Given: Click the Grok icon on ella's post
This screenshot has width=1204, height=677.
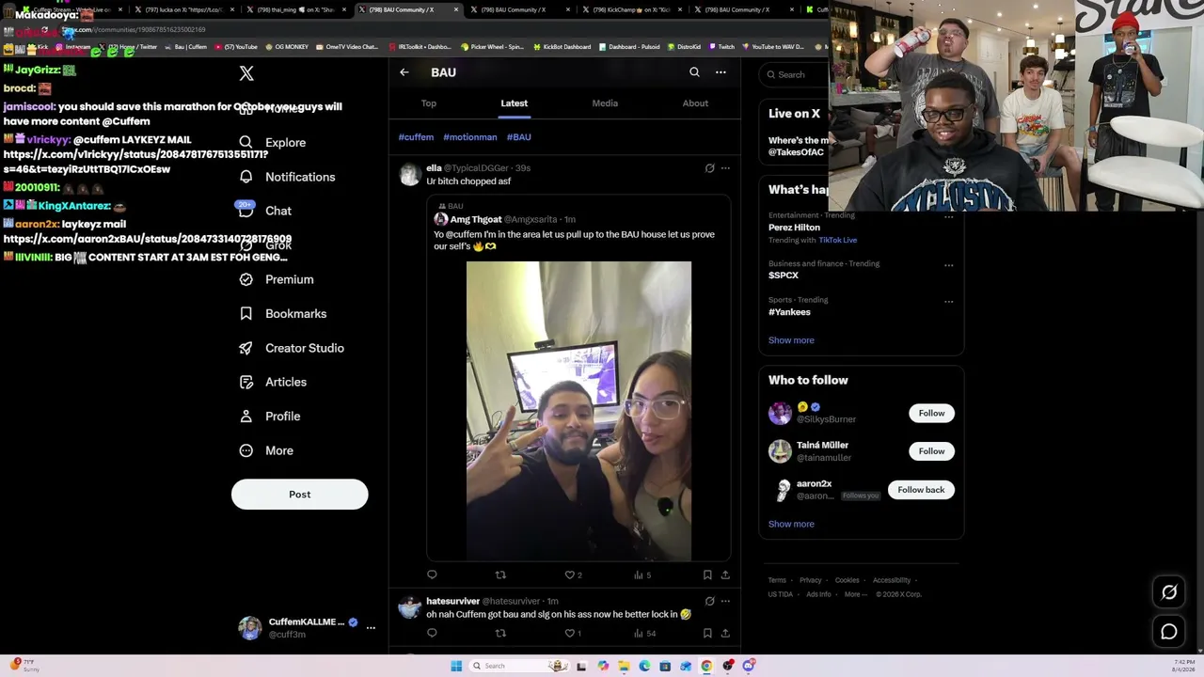Looking at the screenshot, I should coord(709,168).
